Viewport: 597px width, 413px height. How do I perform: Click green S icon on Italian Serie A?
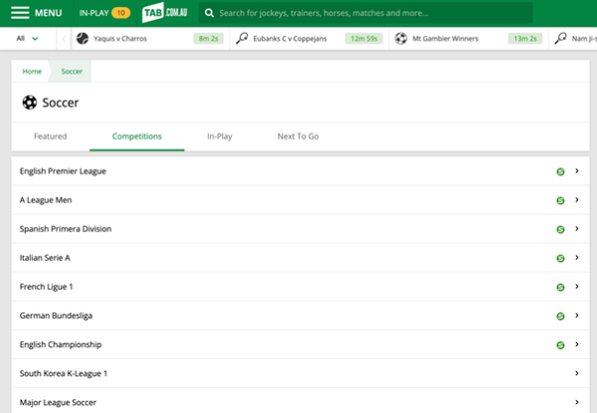[x=560, y=259]
